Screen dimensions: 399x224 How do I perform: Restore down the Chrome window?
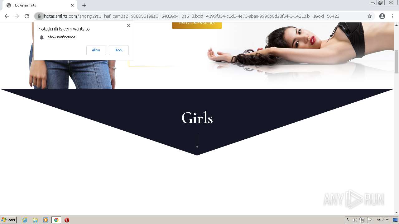381,3
